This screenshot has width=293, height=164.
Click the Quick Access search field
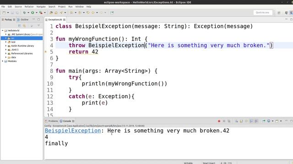point(262,12)
